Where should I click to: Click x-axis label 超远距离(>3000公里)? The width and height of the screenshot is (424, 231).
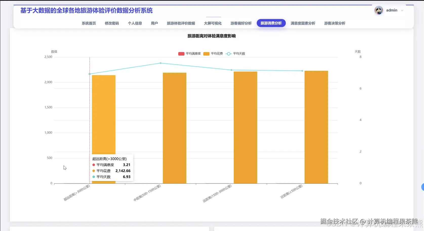(x=77, y=193)
